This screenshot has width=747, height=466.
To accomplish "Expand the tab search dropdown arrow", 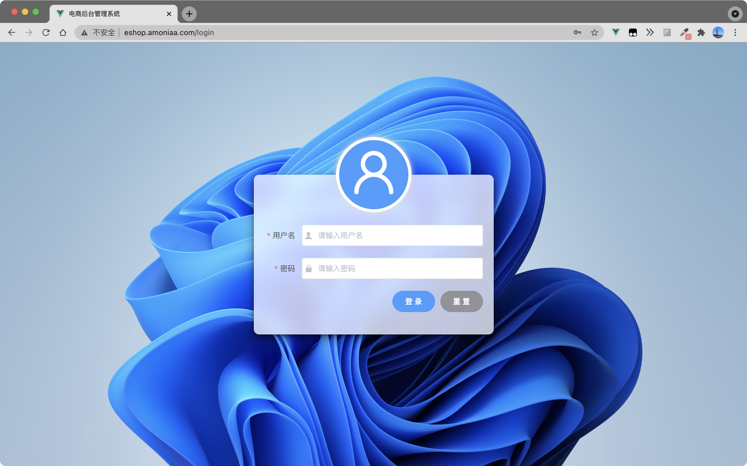I will (735, 14).
